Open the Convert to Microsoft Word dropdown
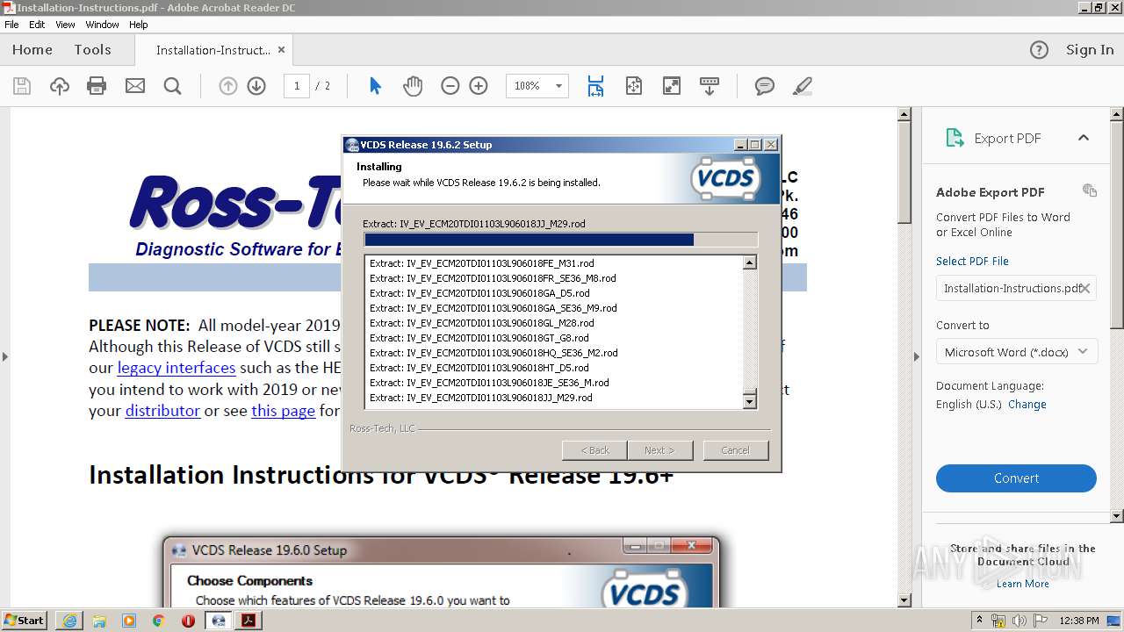The image size is (1124, 632). click(1016, 352)
